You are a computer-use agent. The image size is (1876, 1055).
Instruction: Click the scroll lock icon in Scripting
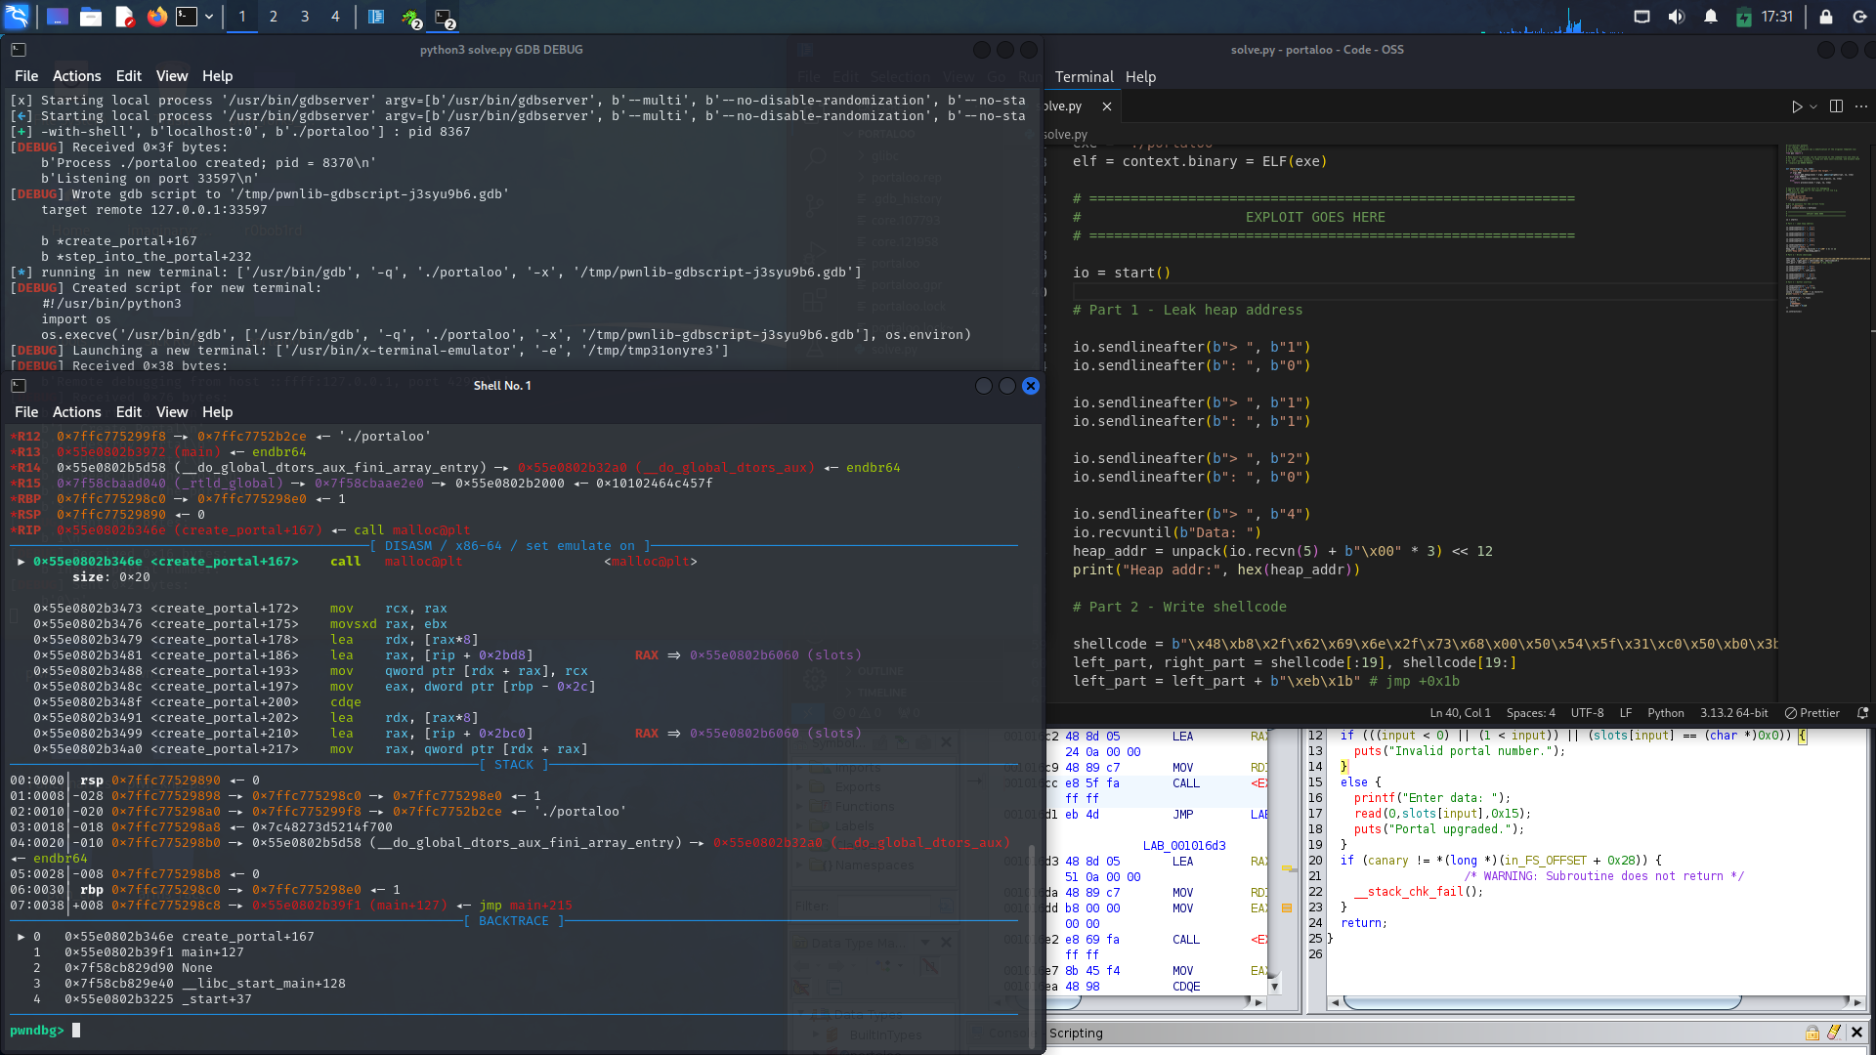pyautogui.click(x=1812, y=1033)
